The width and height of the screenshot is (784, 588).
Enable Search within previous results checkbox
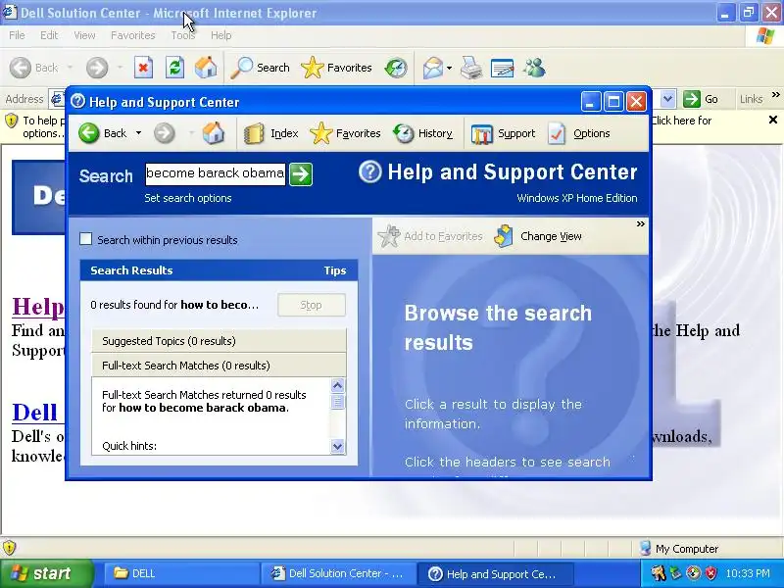point(86,239)
